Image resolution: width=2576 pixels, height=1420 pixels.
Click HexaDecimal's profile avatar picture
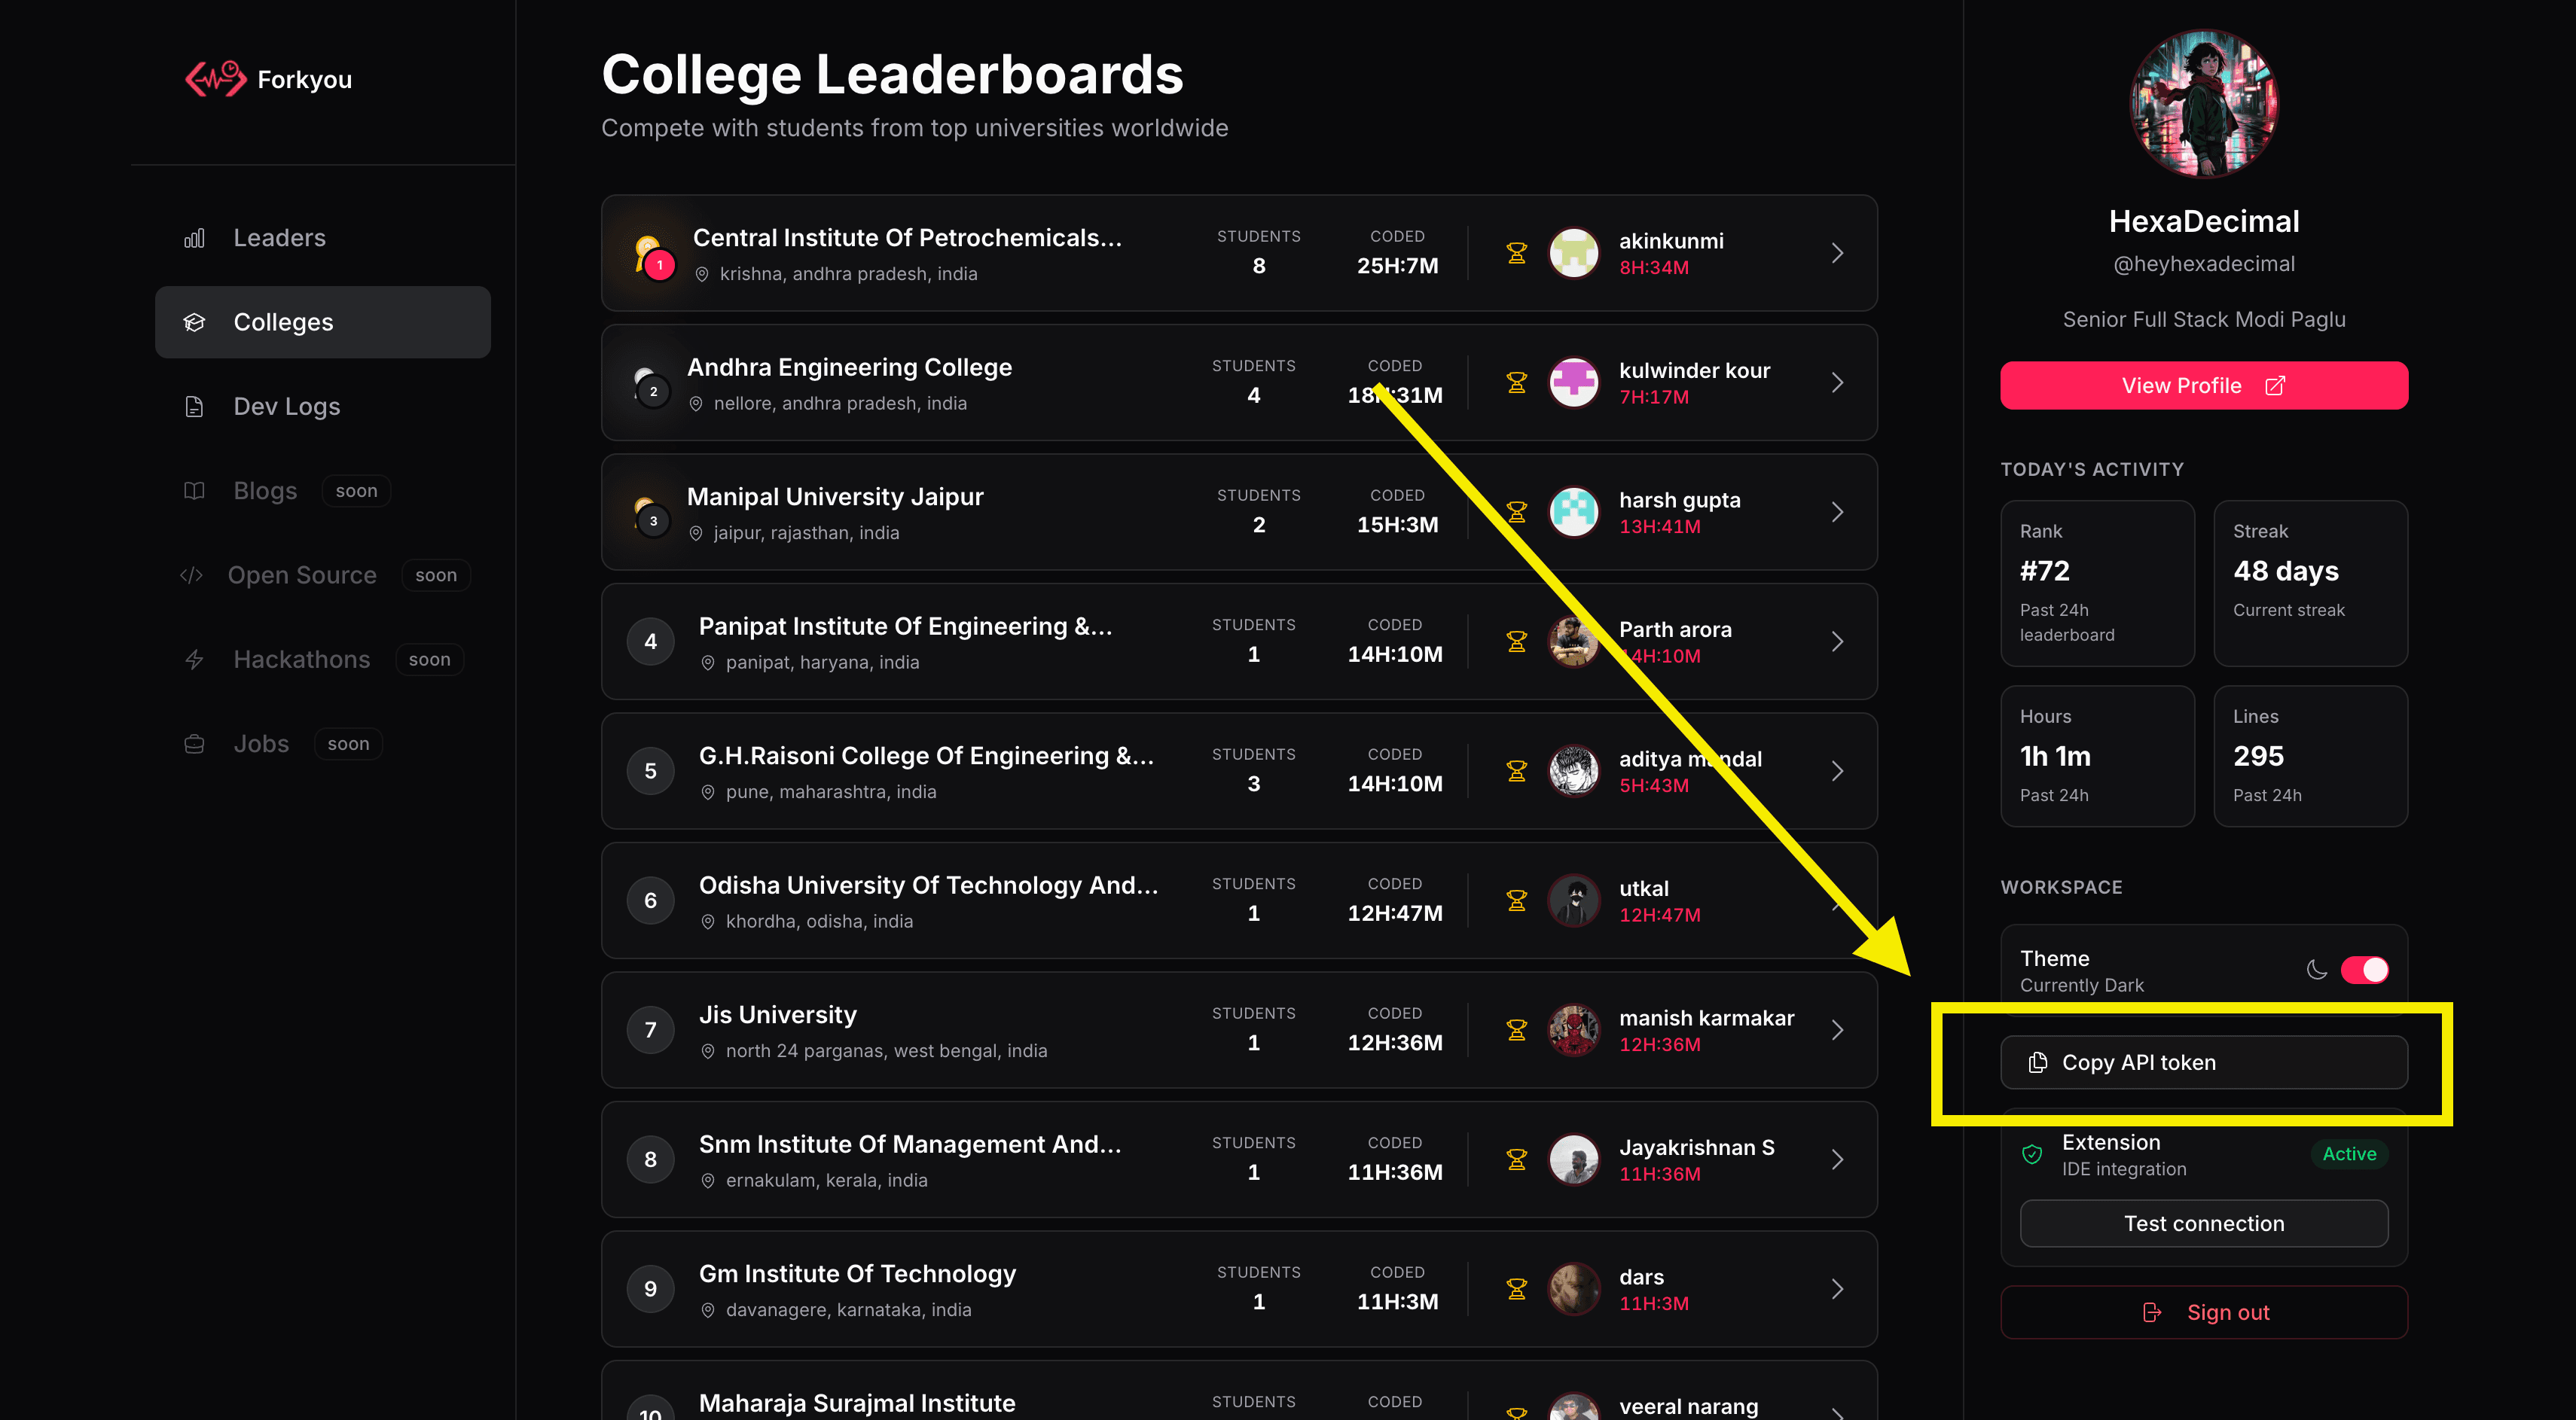[2203, 104]
